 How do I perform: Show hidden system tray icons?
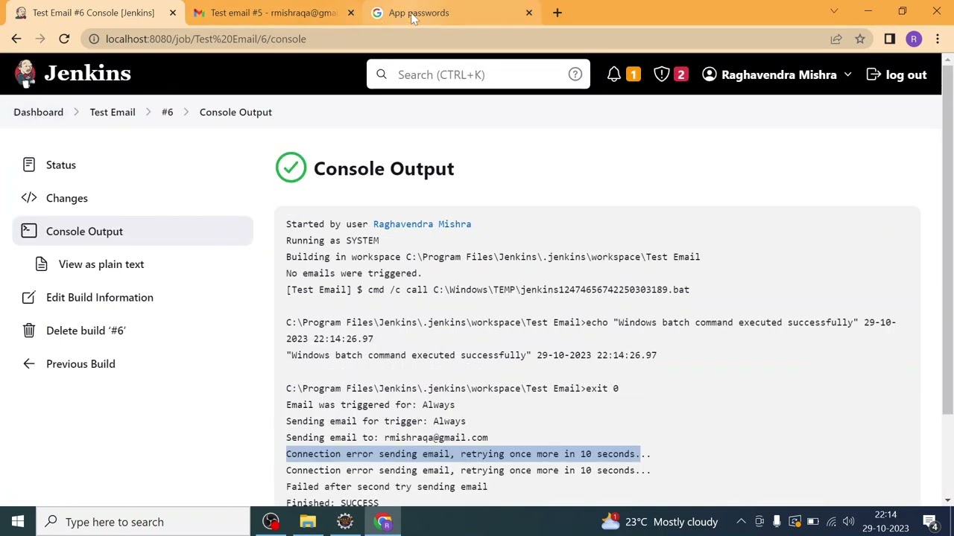point(741,521)
